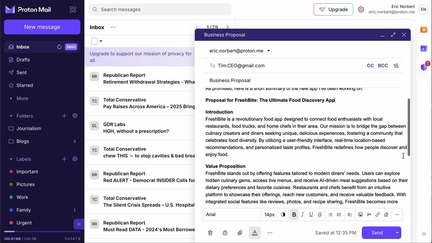Send the Business Proposal email
Screen dimensions: 432x243
point(377,233)
